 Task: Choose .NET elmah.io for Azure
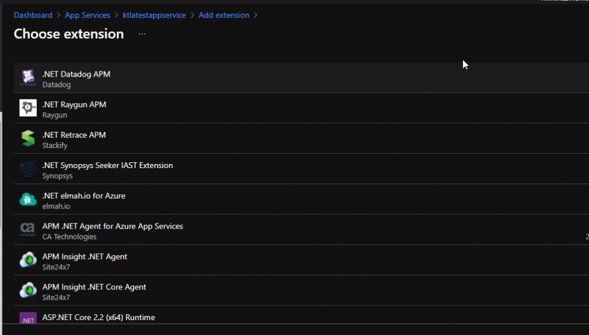[x=84, y=196]
